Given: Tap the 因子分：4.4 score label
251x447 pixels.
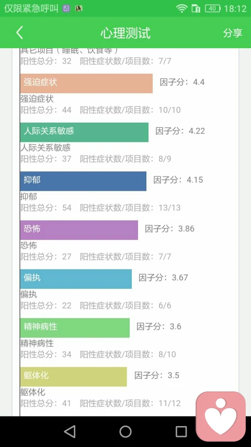Looking at the screenshot, I should 182,82.
